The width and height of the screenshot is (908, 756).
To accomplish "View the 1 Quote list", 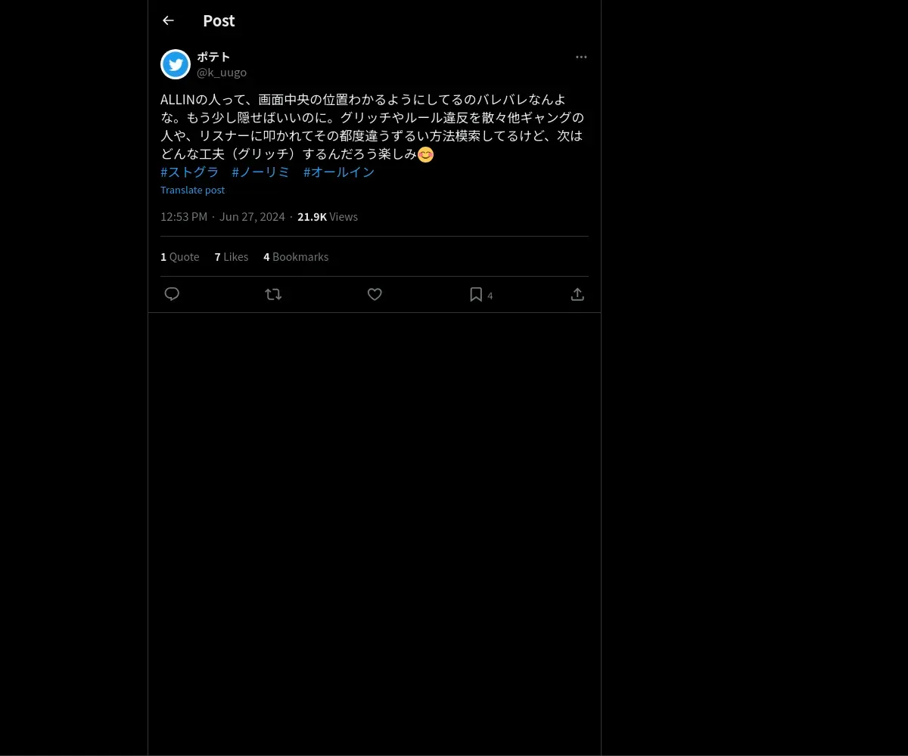I will tap(180, 256).
